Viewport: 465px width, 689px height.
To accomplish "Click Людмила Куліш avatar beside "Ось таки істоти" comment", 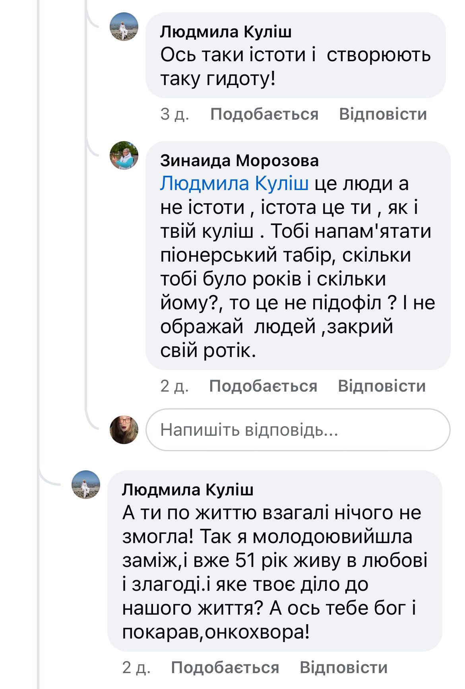I will [124, 27].
